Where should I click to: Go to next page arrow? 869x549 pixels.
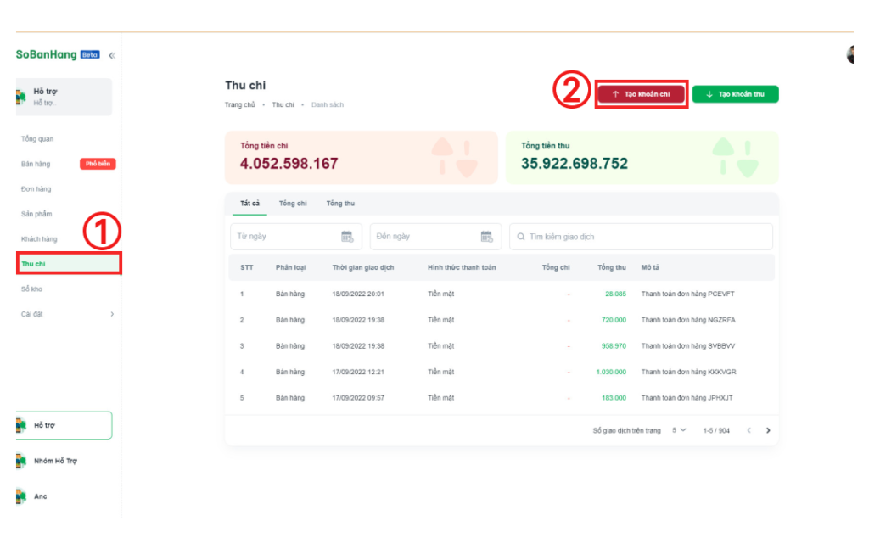[x=768, y=430]
